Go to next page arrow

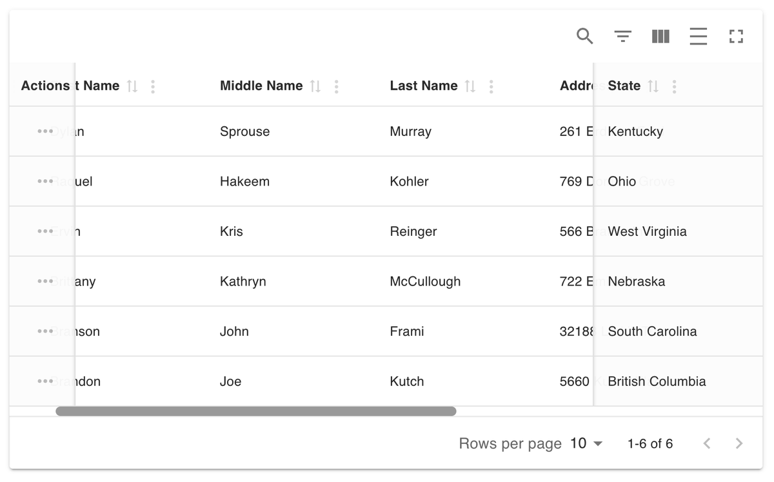pos(739,443)
